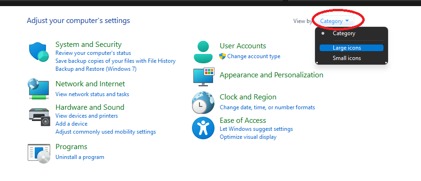This screenshot has height=181, width=421.
Task: Open Backup and Restore (Windows 7)
Action: click(x=96, y=69)
